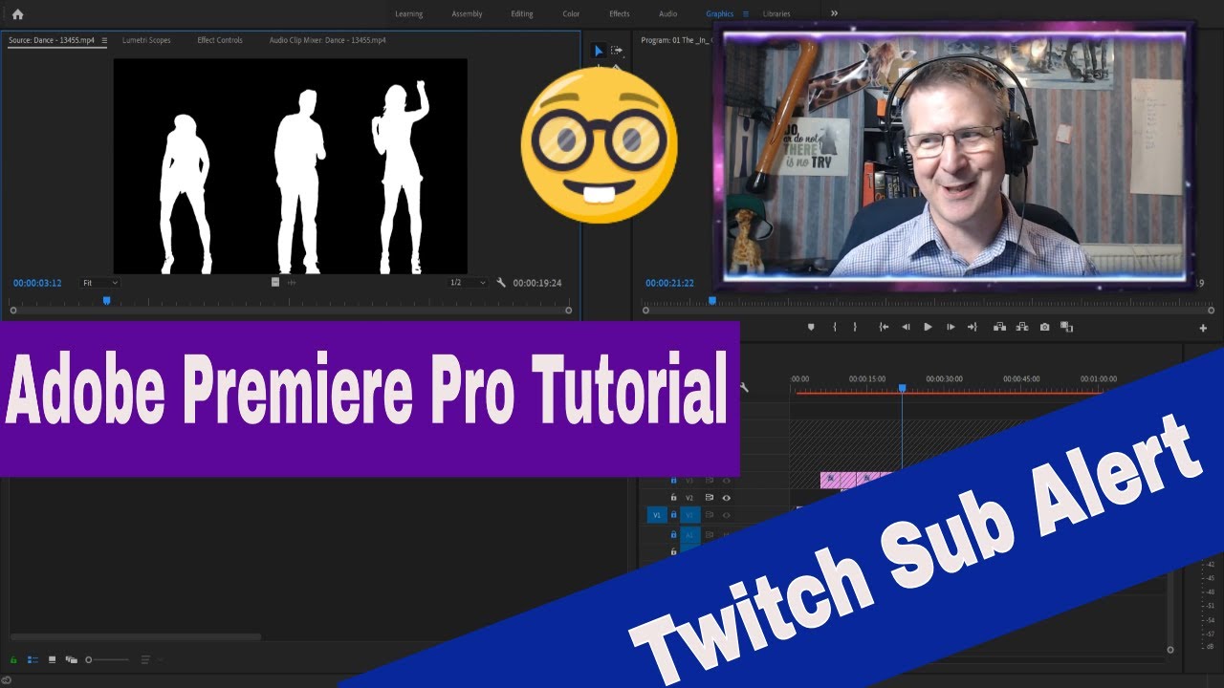This screenshot has height=688, width=1224.
Task: Open the Lumetri Scopes panel tab
Action: 146,40
